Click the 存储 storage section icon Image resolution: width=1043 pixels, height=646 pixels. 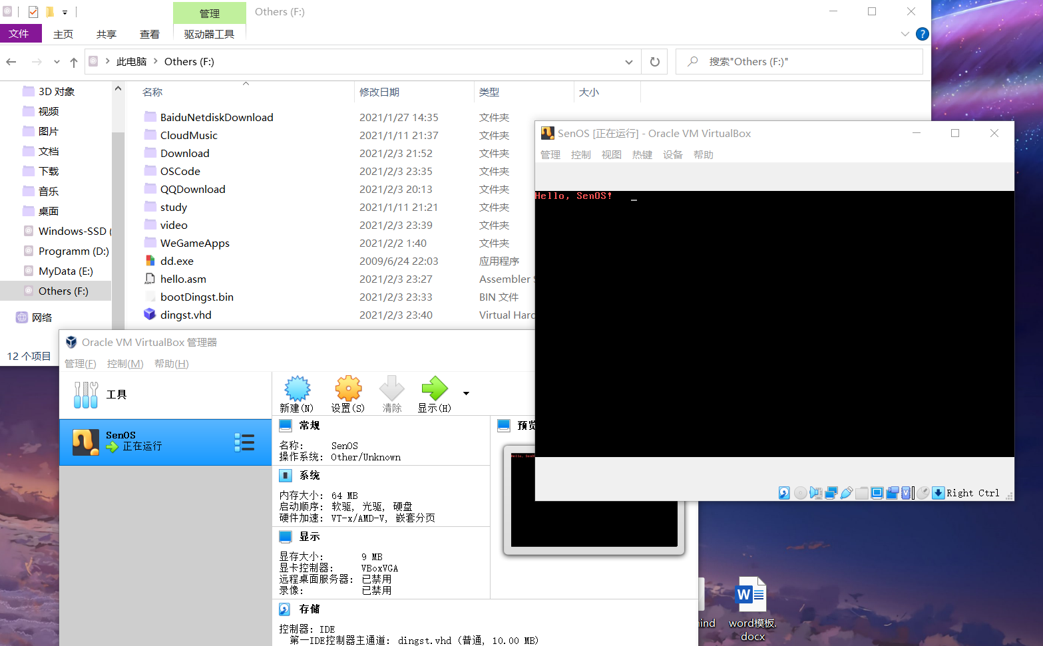pyautogui.click(x=284, y=609)
